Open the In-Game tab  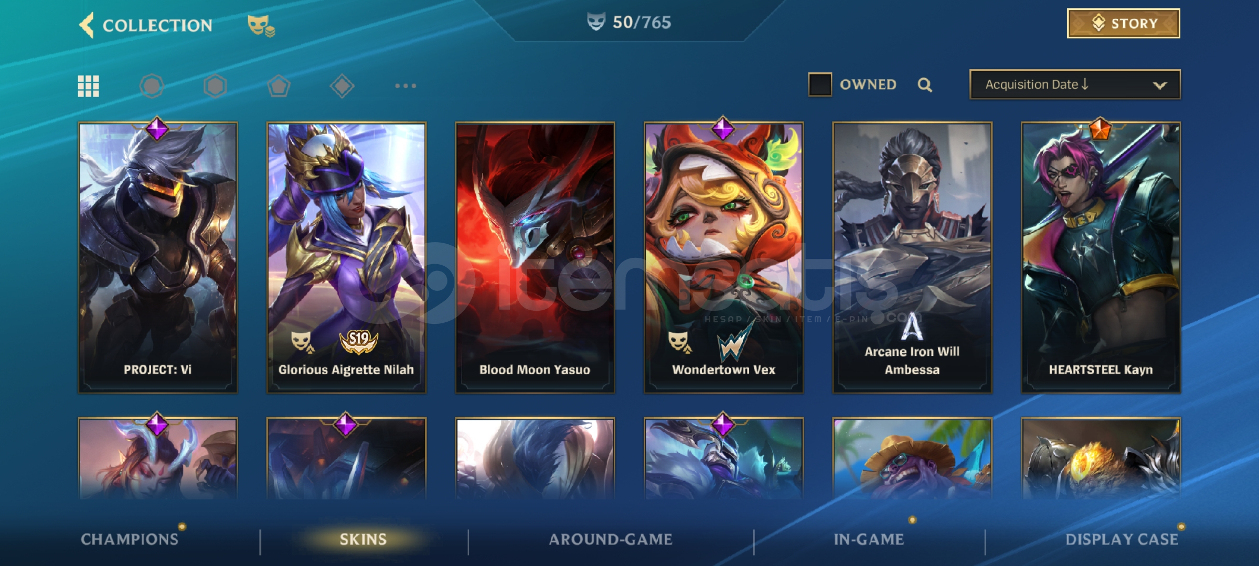point(869,539)
